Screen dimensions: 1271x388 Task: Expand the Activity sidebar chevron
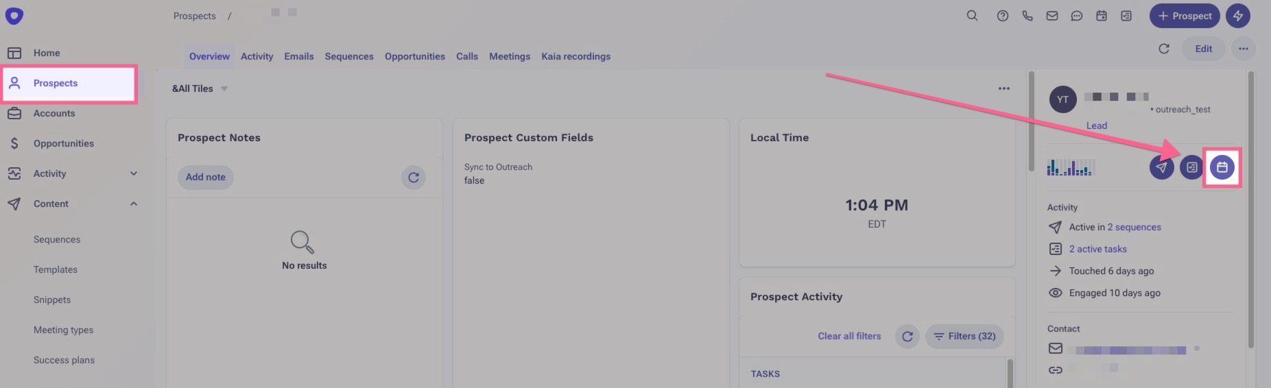[134, 173]
